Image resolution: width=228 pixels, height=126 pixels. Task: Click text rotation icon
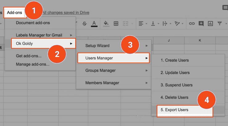177,24
